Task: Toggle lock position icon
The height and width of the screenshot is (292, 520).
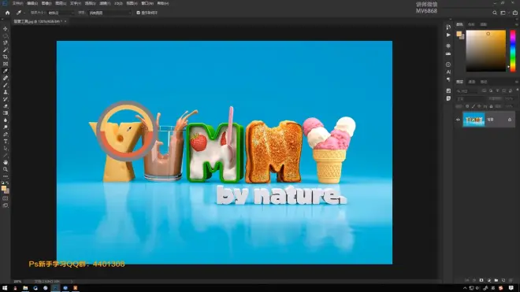Action: [x=479, y=106]
